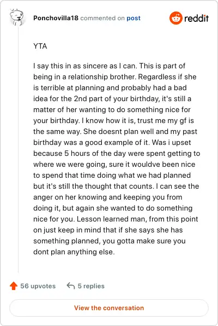The image size is (218, 326).
Task: Collapse the comment using the vertical thread line
Action: (18, 150)
